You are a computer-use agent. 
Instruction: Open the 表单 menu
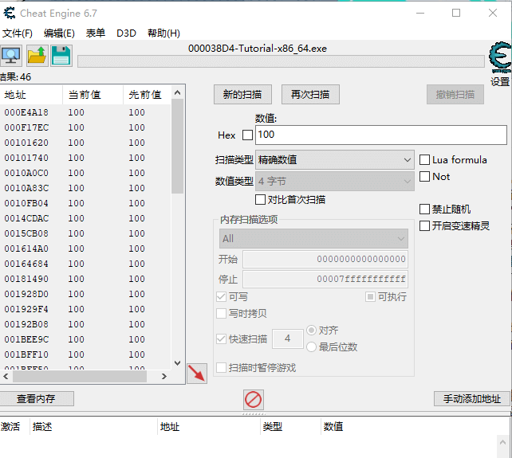click(x=96, y=33)
